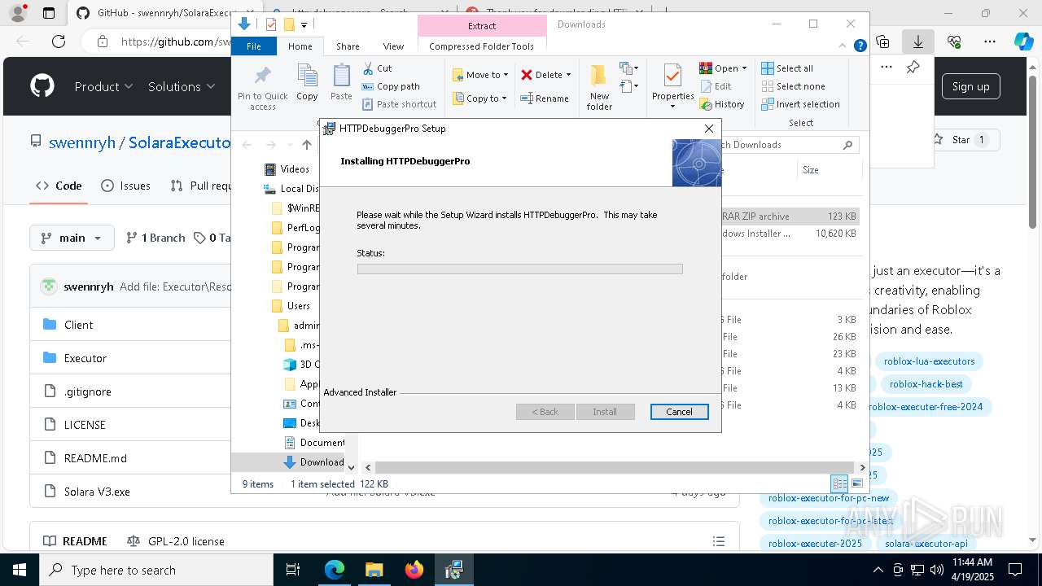Screen dimensions: 1042x586
Task: Expand the Delete dropdown arrow
Action: 568,75
